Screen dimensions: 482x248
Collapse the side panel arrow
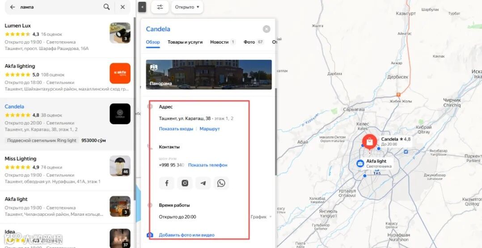pos(142,7)
